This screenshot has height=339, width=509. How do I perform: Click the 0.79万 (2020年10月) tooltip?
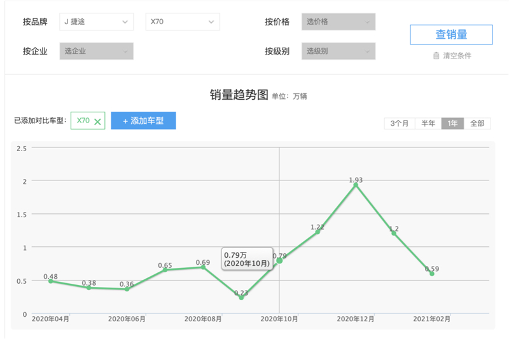point(247,259)
